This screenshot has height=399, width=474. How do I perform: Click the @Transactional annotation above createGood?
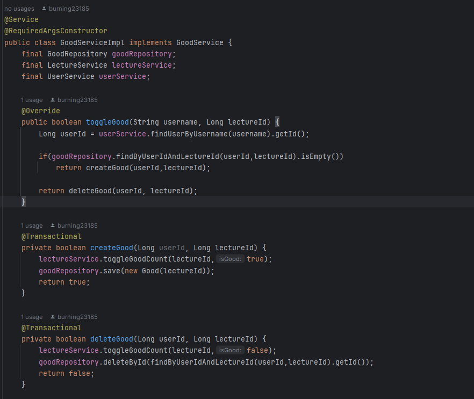pos(52,236)
